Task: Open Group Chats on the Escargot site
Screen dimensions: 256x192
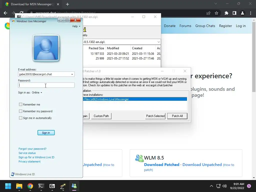Action: (x=205, y=26)
